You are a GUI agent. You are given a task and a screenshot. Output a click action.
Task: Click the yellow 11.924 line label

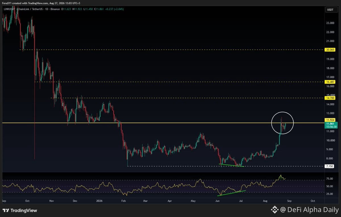(330, 120)
